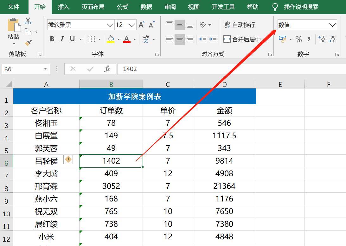Open the 数值 number format dropdown
346x246 pixels.
click(333, 25)
